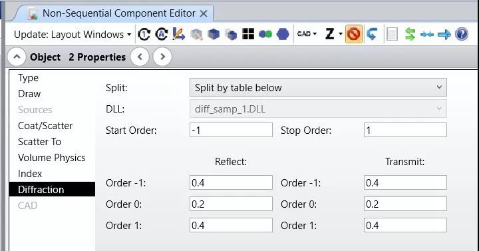Select the Volume Physics properties section

pyautogui.click(x=52, y=158)
